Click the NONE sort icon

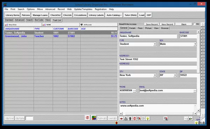coord(44,25)
